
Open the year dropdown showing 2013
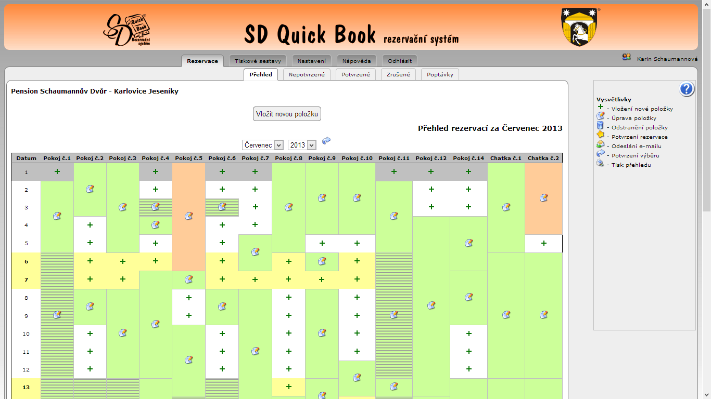click(x=302, y=145)
